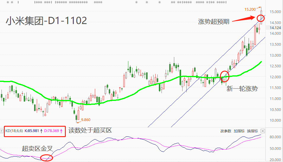Close the KD indicator panel with the X
This screenshot has height=162, width=283.
tap(263, 131)
